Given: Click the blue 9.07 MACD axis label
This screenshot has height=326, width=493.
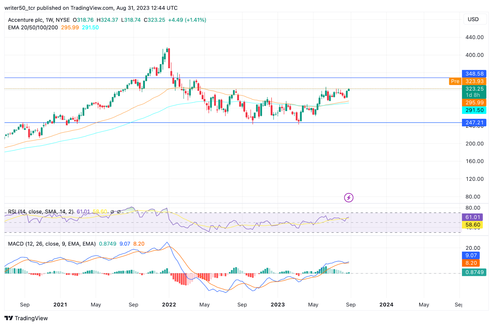Looking at the screenshot, I should point(471,255).
